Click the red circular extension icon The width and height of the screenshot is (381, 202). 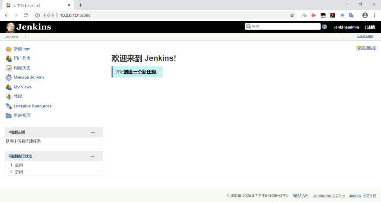(313, 15)
